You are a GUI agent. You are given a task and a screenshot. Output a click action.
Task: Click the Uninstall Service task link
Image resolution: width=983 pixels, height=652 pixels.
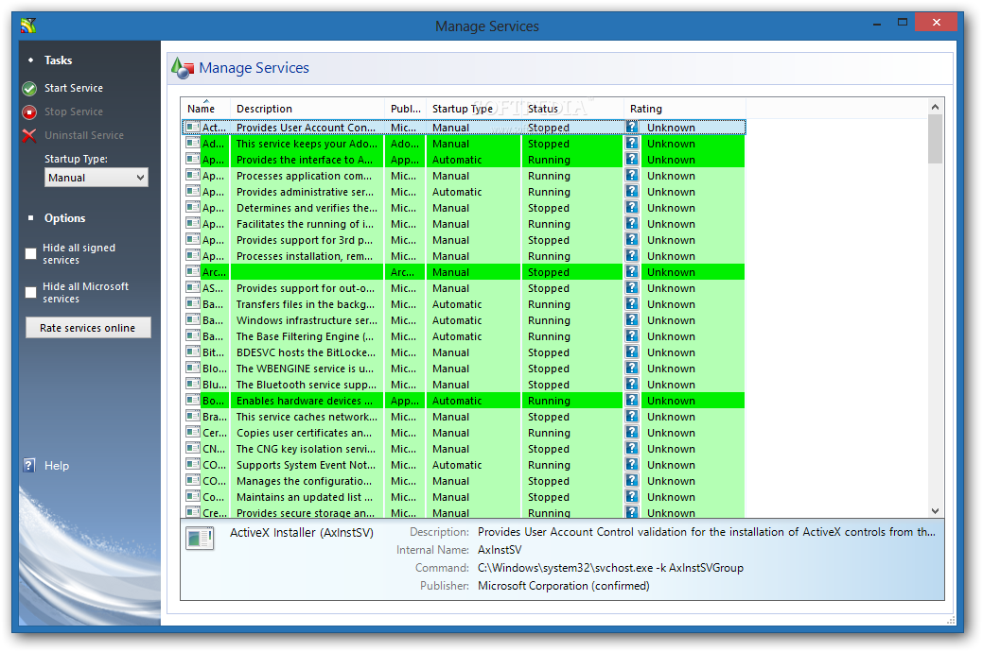(84, 135)
